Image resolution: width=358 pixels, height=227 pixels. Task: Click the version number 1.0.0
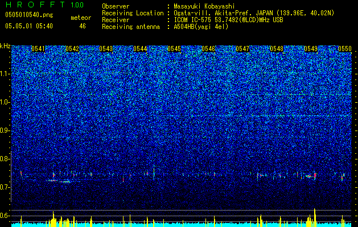pyautogui.click(x=77, y=5)
